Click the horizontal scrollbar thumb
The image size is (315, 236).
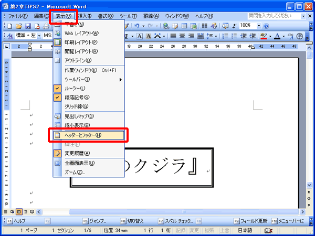(184, 212)
